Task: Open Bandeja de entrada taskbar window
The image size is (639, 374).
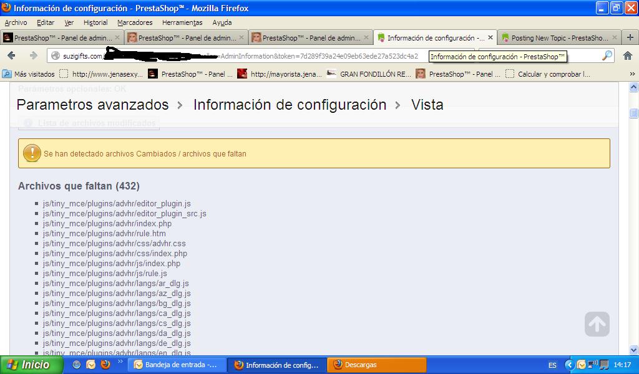Action: pyautogui.click(x=176, y=365)
